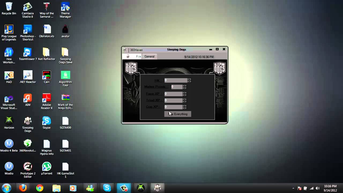This screenshot has width=343, height=193.
Task: Select the HK GameSlot 1 file
Action: click(x=65, y=170)
